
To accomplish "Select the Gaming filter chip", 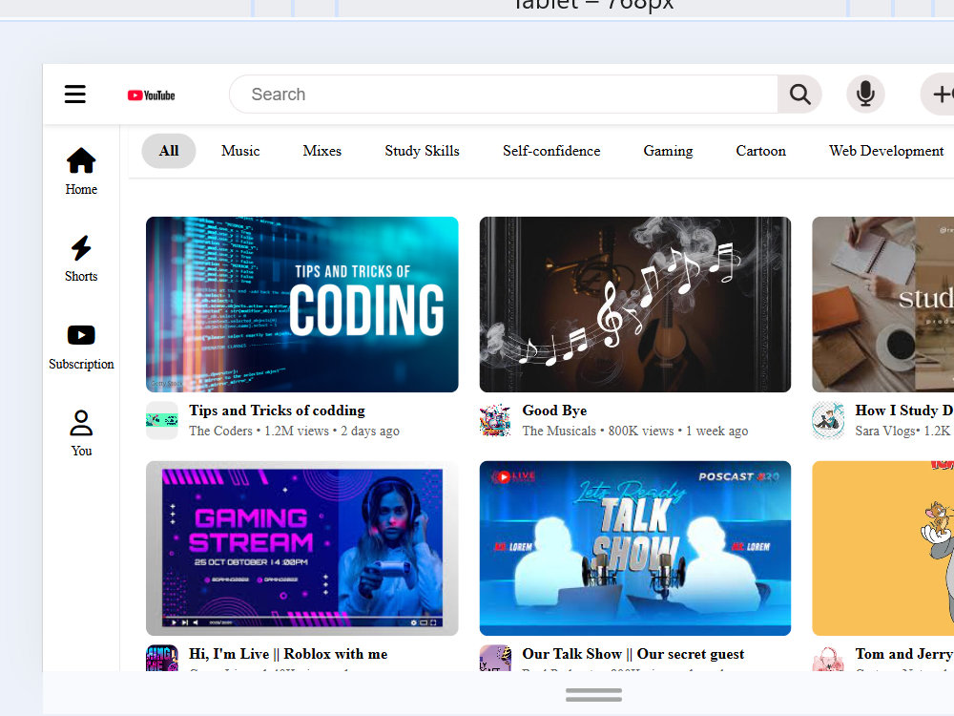I will coord(668,151).
